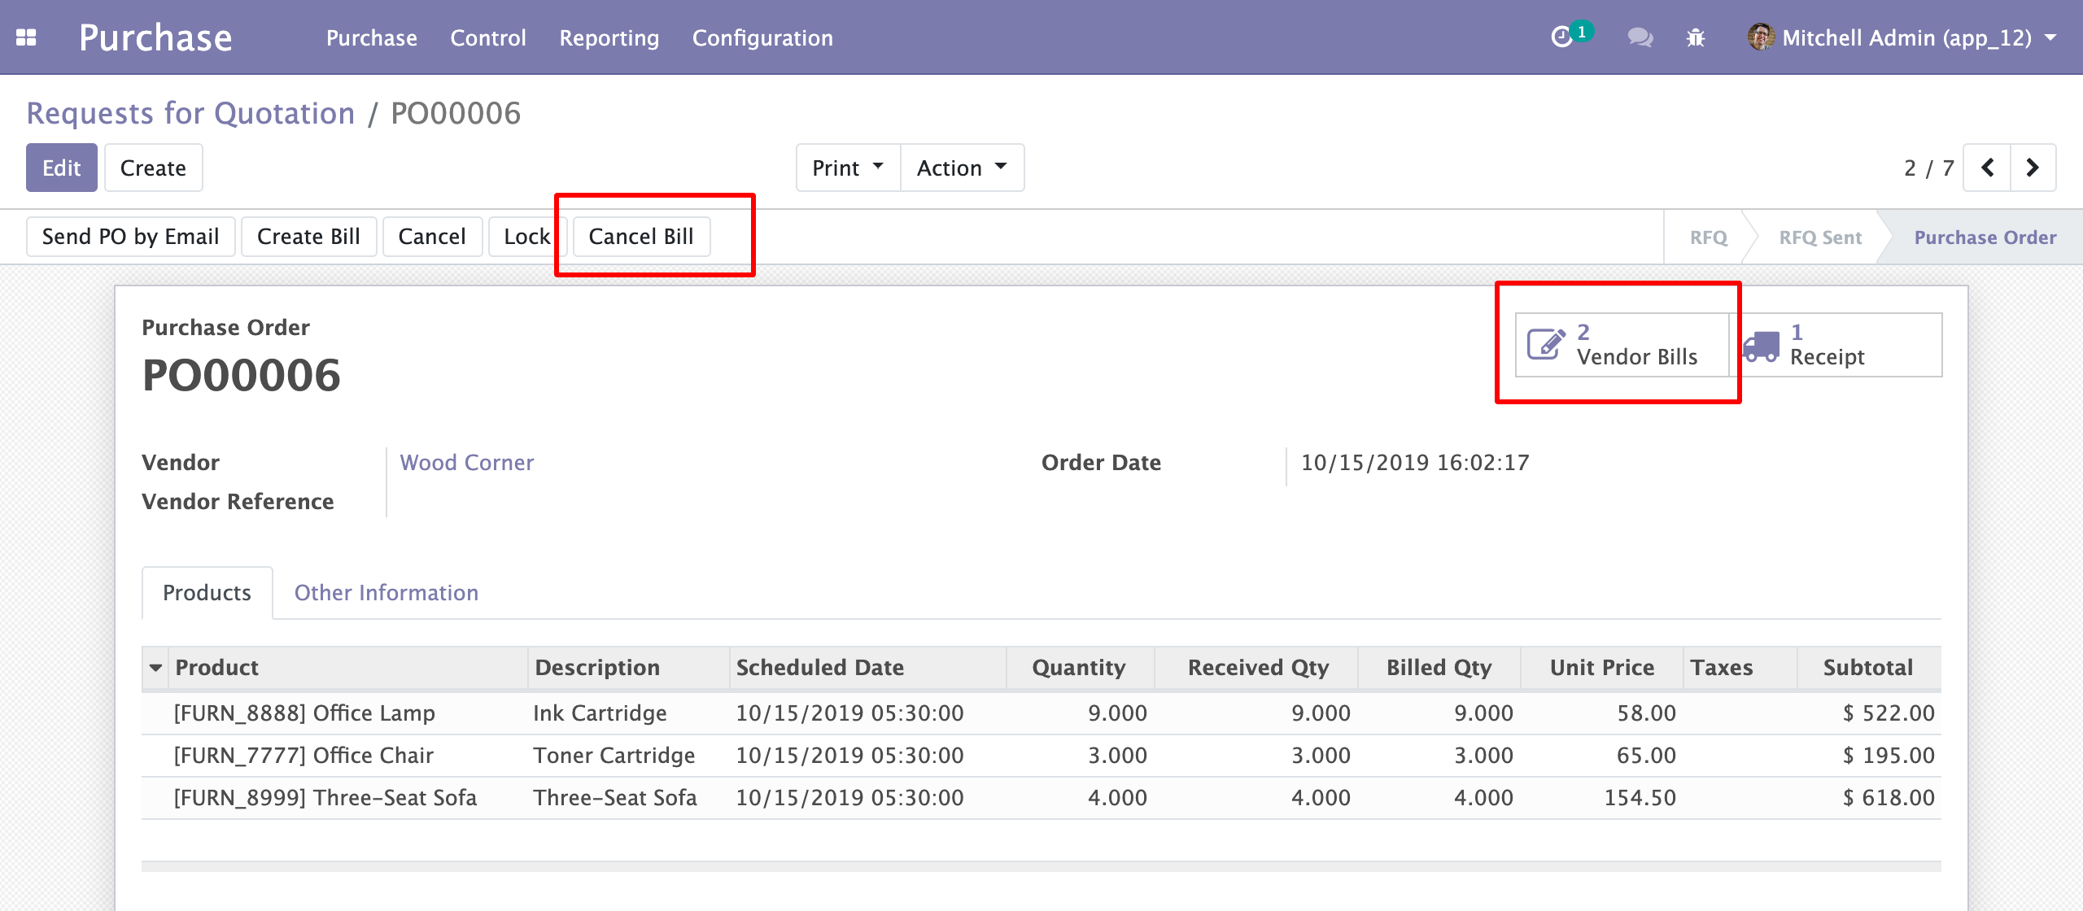Open the apps grid menu icon

pos(26,37)
